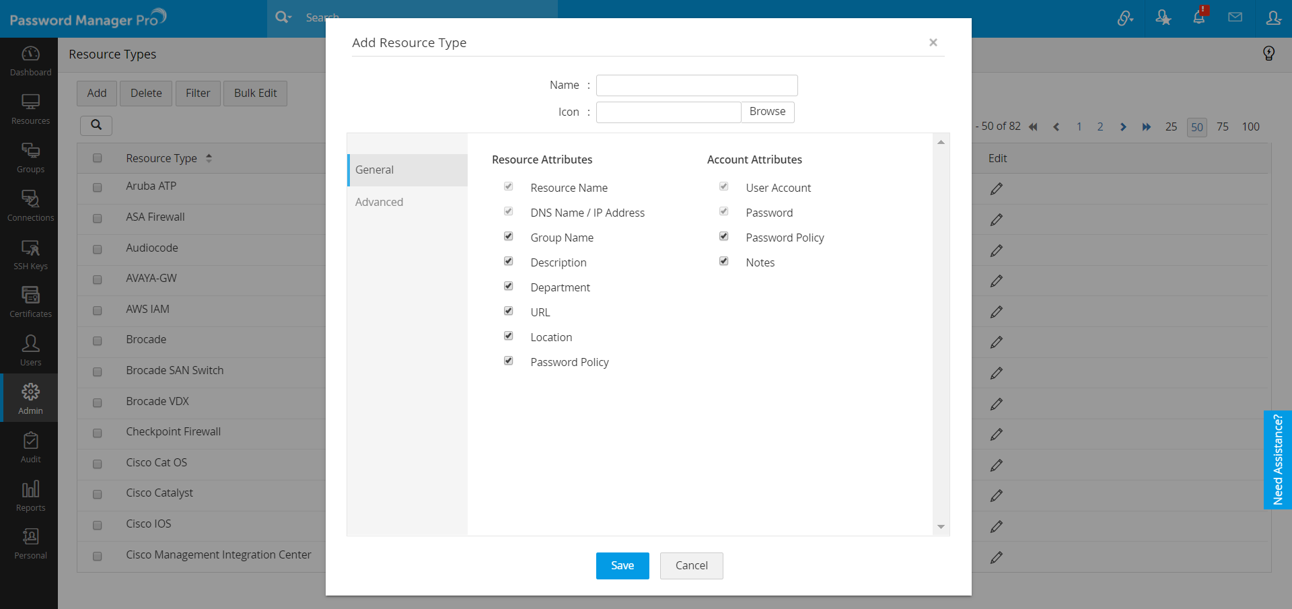Uncheck the Notes account attribute
Viewport: 1292px width, 609px height.
(724, 262)
